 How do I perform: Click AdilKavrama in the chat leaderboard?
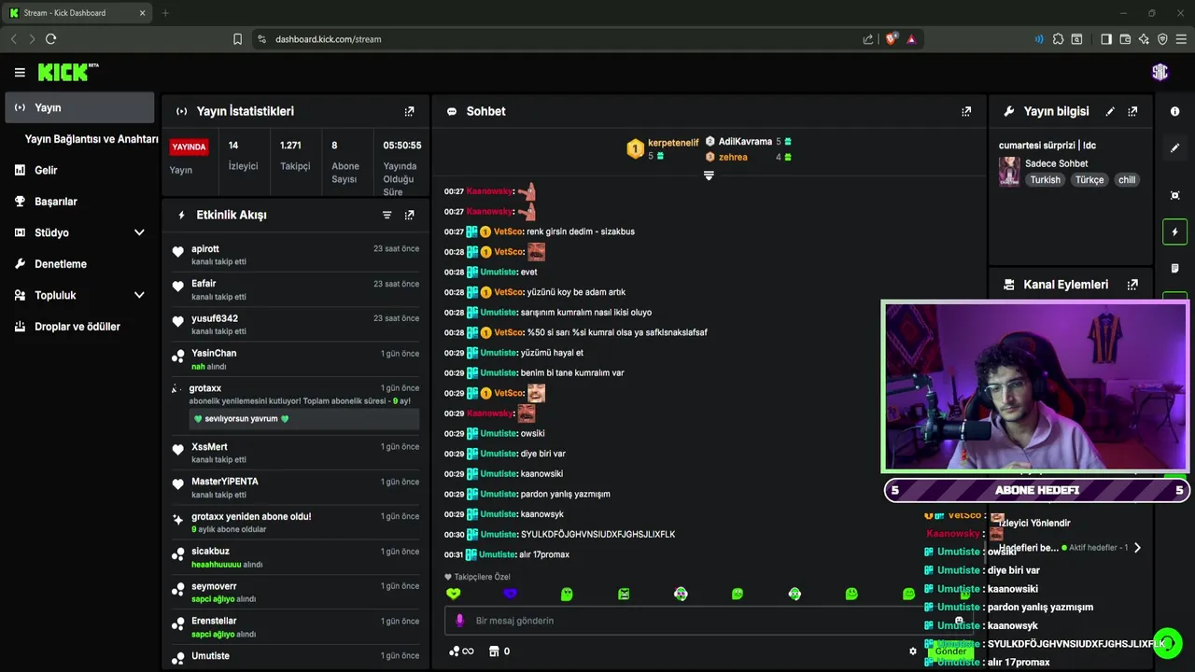745,142
